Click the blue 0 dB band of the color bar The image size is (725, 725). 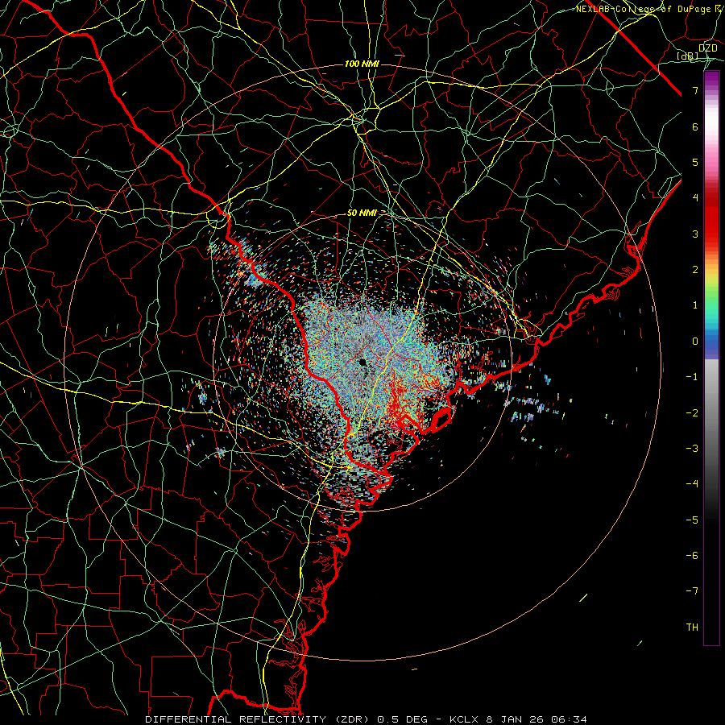711,342
